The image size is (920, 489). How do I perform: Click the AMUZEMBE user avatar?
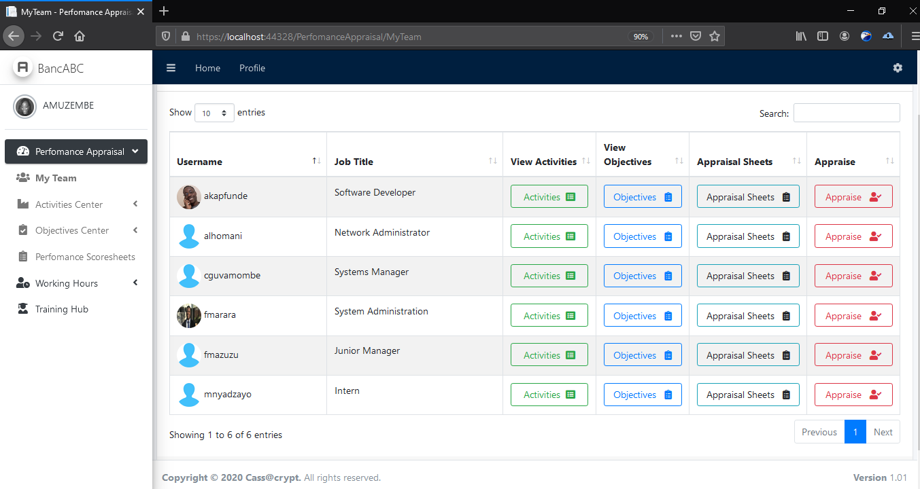pos(25,107)
